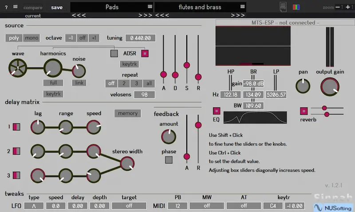Click the question mark help icon
355x212 pixels.
tap(6, 7)
